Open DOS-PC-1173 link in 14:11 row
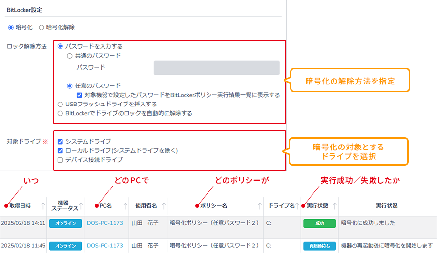Screen dimensions: 437x253 (105, 223)
